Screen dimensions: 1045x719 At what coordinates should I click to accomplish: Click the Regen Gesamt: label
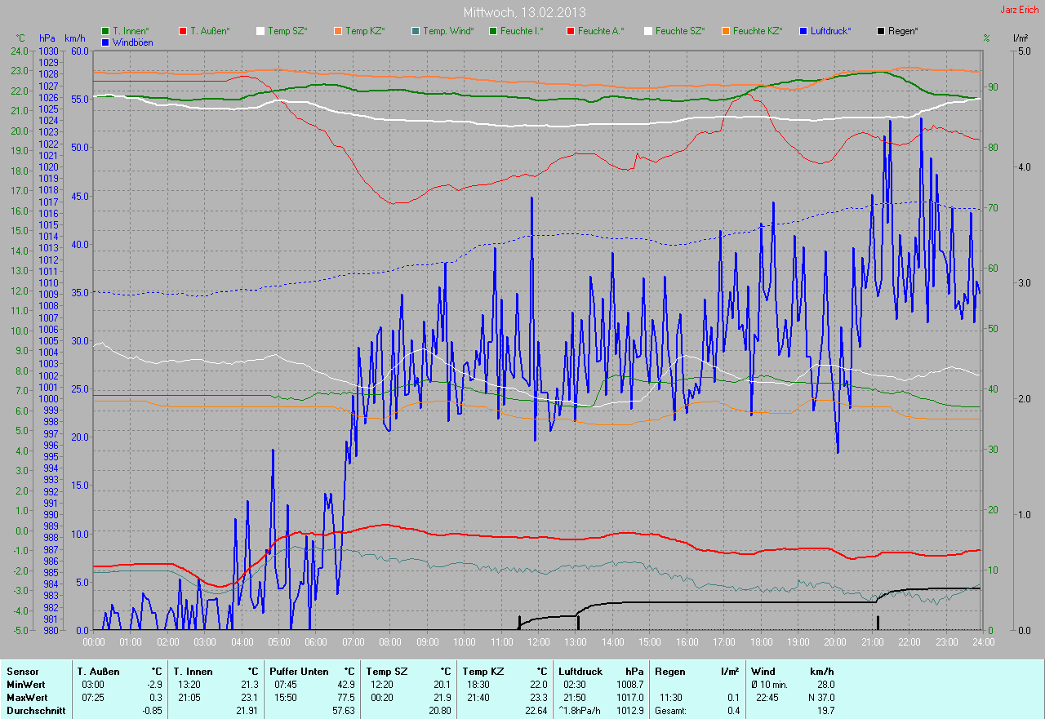coord(671,710)
